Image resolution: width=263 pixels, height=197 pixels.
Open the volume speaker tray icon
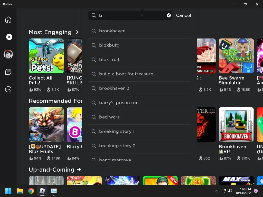[x=230, y=191]
